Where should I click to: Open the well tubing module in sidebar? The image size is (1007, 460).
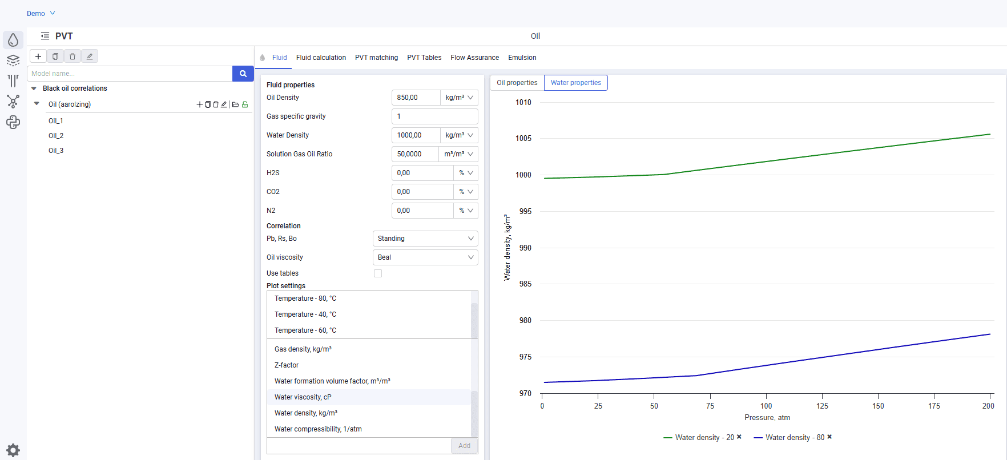click(13, 81)
